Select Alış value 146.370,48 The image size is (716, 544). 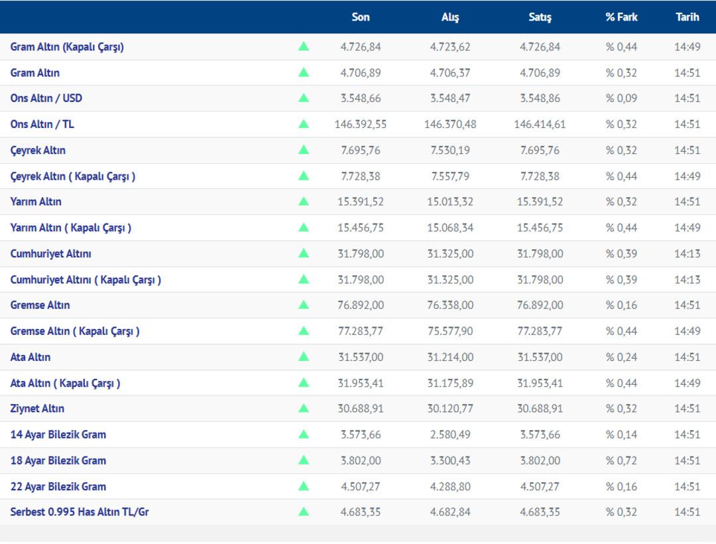point(450,124)
